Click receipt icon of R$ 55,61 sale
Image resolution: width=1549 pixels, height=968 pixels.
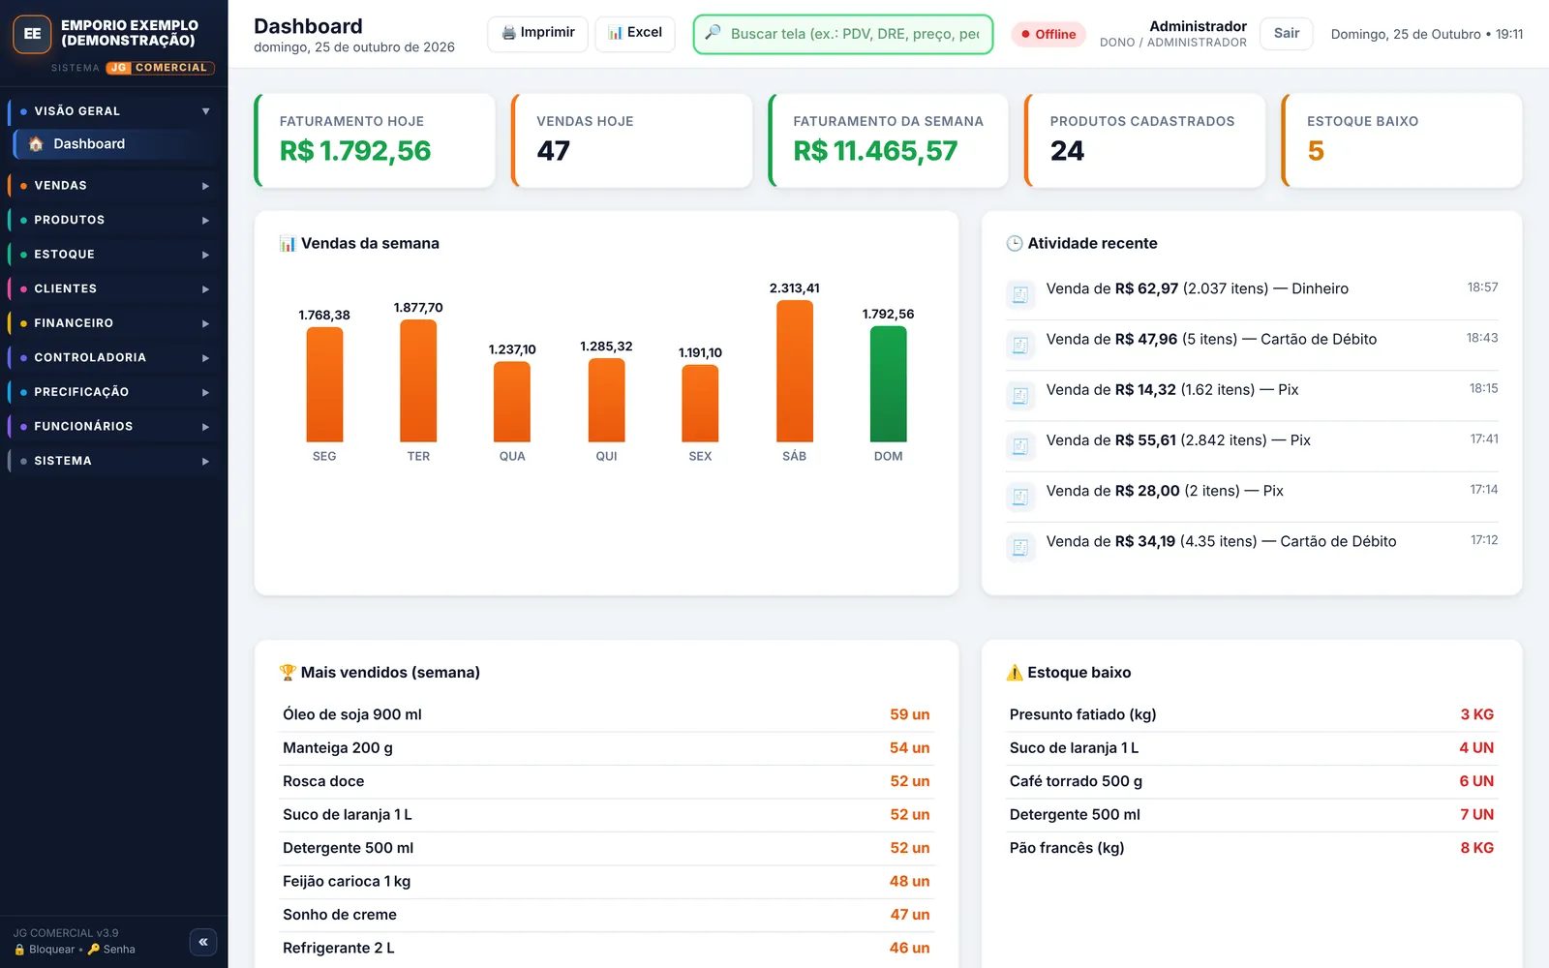[x=1020, y=445]
